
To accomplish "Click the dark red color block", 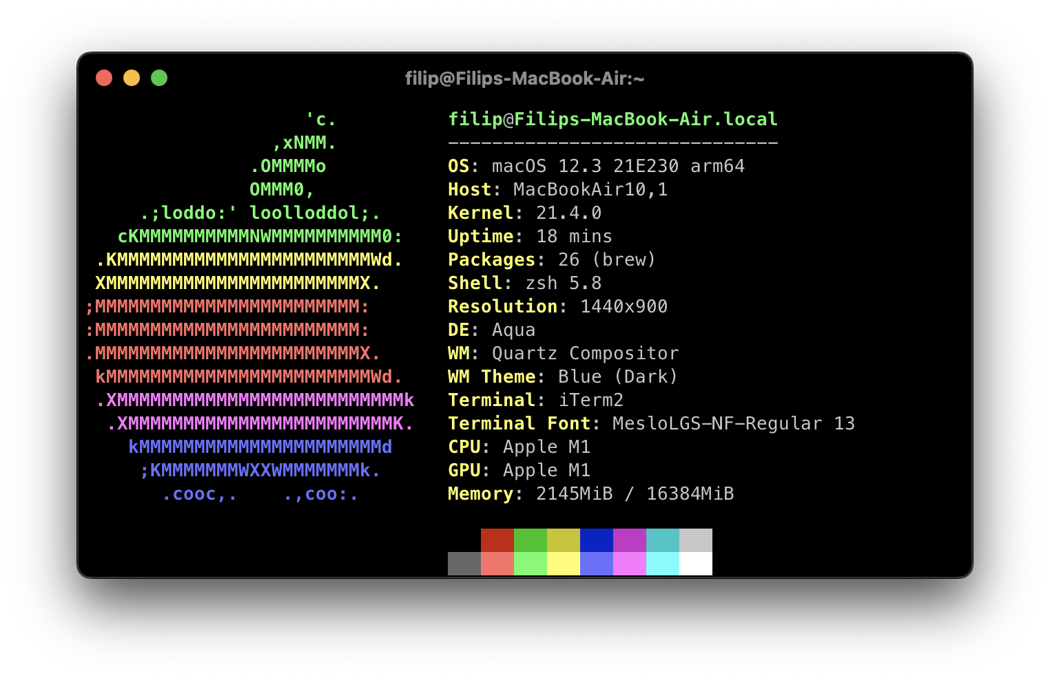I will coord(497,540).
